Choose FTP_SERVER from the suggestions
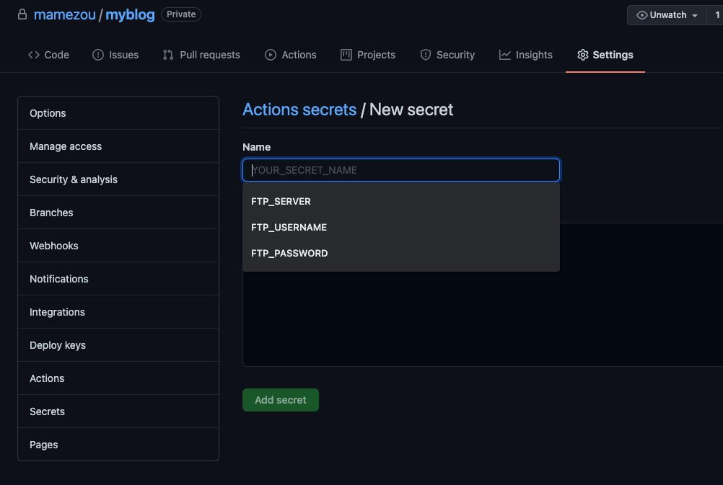 [x=401, y=201]
